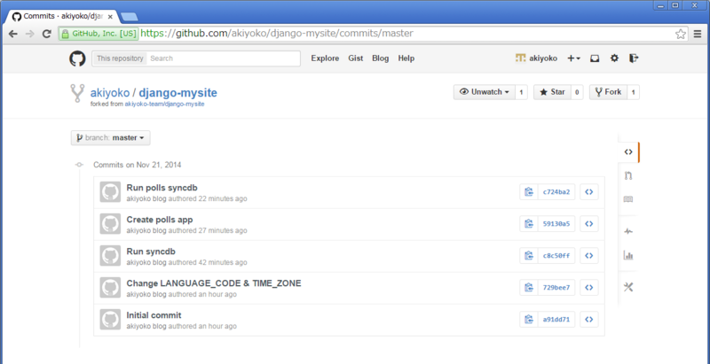
Task: Open the Create polls app commit
Action: point(160,220)
